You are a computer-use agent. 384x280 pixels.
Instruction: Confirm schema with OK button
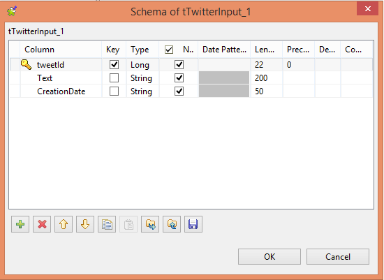click(269, 256)
